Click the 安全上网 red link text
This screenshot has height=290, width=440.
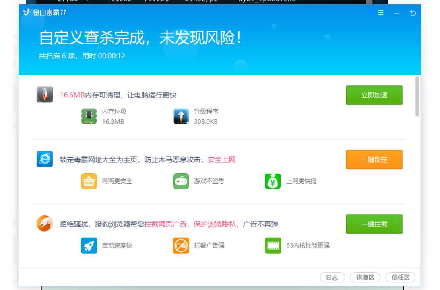[x=222, y=160]
